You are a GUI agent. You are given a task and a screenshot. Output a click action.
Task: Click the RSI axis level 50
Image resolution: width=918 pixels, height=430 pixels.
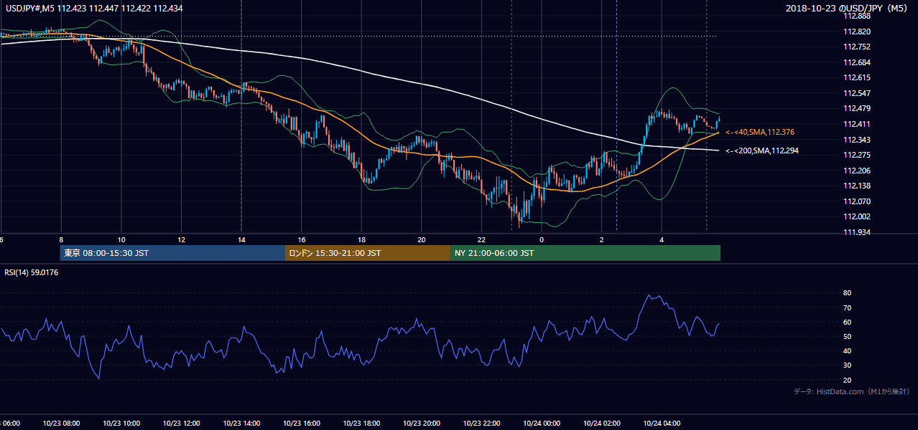pyautogui.click(x=847, y=336)
